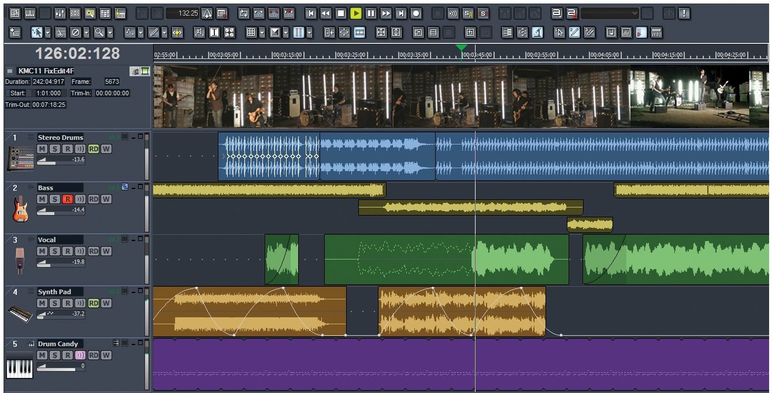This screenshot has width=772, height=393.
Task: Rewind using the double-arrow rewind button
Action: tap(326, 13)
